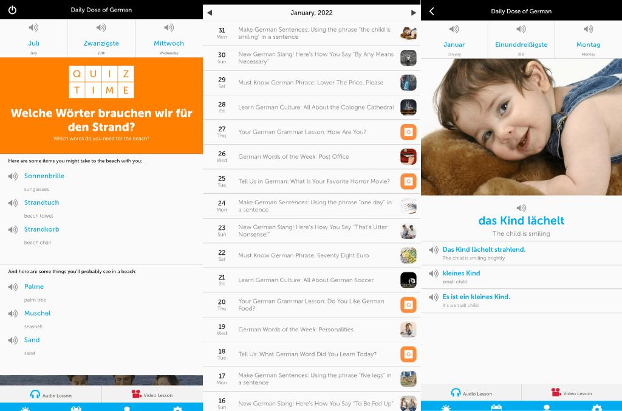622x411 pixels.
Task: Click the power icon in top-left header
Action: point(12,10)
